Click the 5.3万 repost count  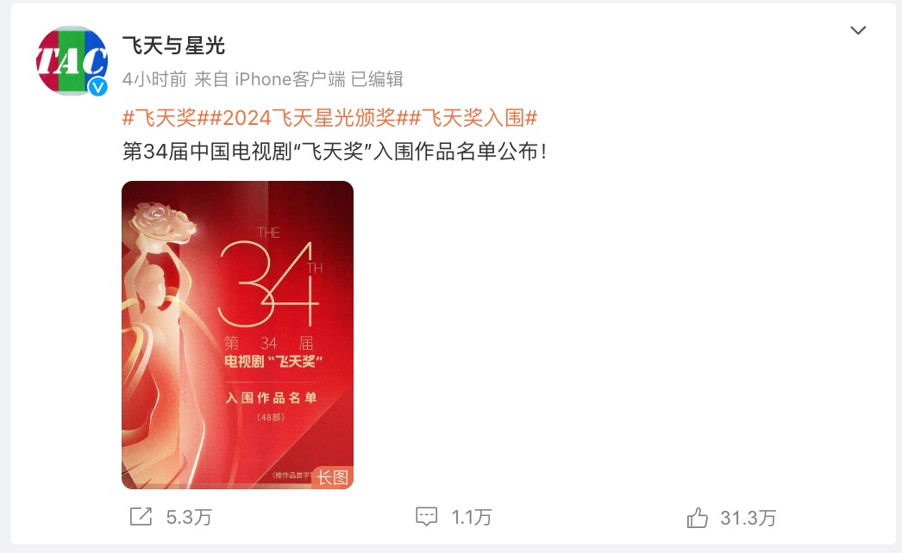(189, 518)
